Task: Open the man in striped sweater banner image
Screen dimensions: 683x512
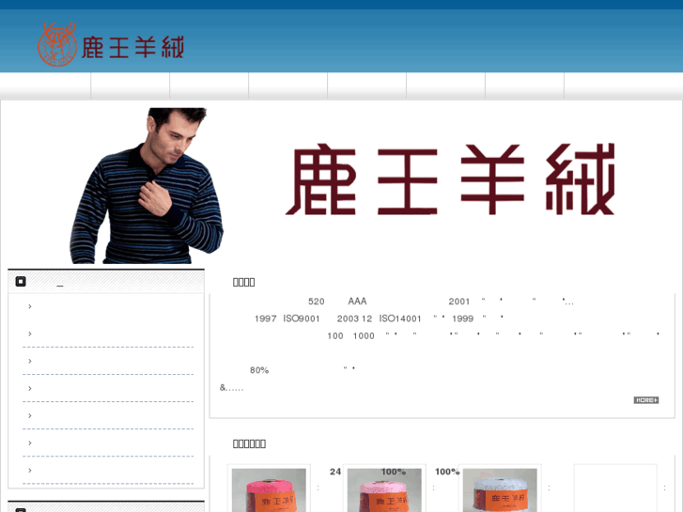Action: [147, 186]
